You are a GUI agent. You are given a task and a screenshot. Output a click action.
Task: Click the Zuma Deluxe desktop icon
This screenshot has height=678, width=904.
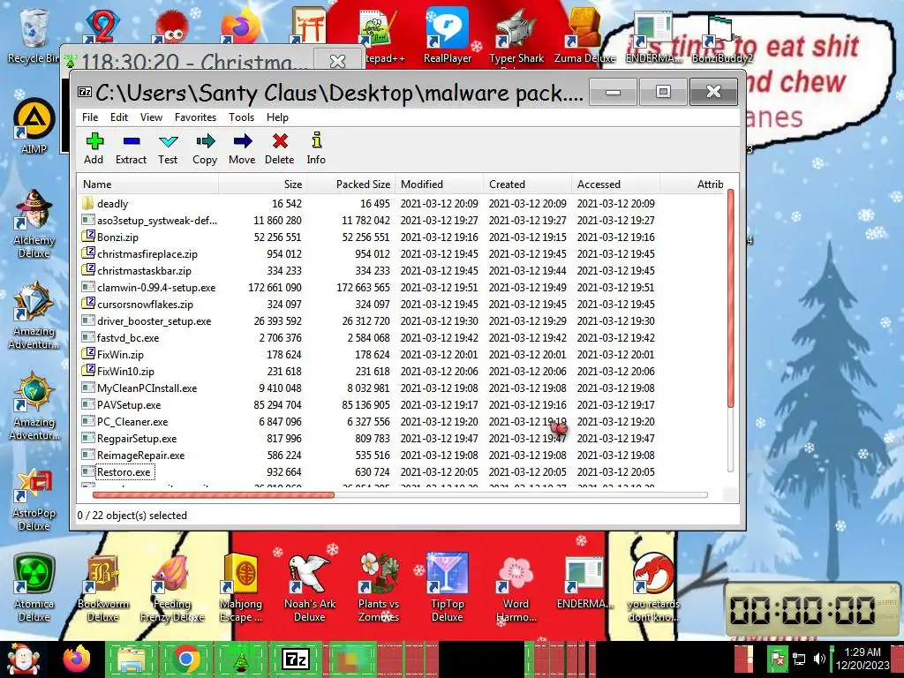(584, 34)
